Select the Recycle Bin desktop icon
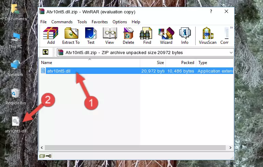Image resolution: width=263 pixels, height=167 pixels. [15, 97]
